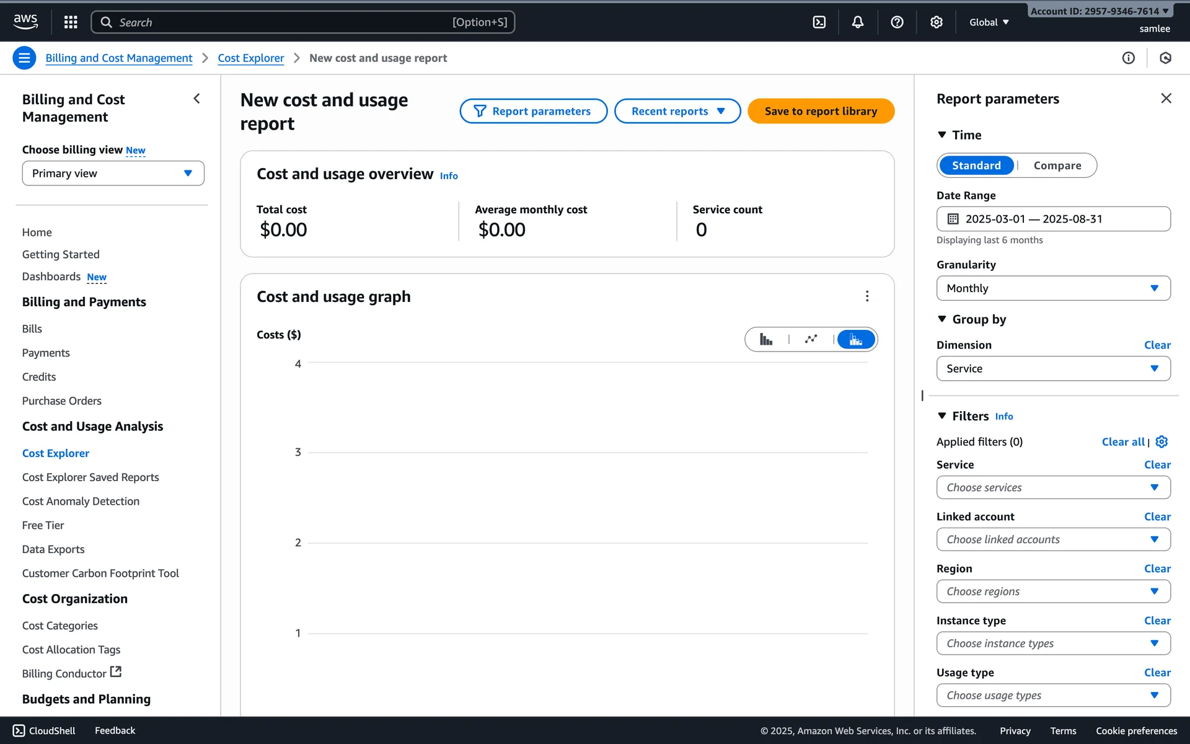
Task: Open the filter settings gear icon
Action: tap(1161, 441)
